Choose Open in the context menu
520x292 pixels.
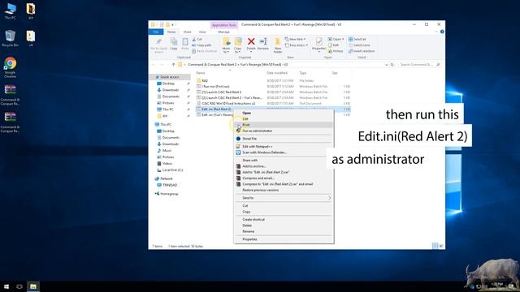pos(284,113)
